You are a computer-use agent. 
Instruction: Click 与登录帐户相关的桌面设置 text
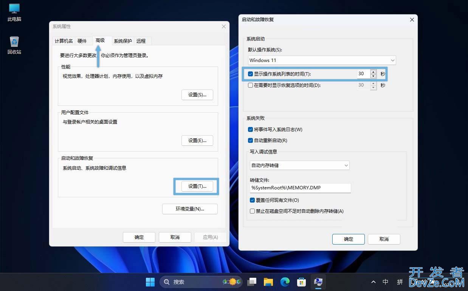90,122
